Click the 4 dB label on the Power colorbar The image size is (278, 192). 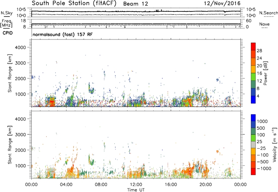tap(258, 96)
